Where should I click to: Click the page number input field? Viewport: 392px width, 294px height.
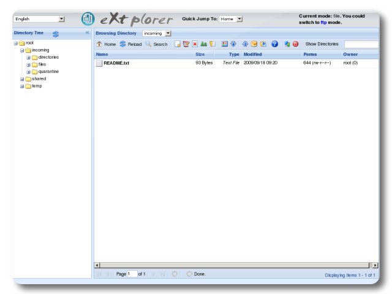tap(132, 274)
